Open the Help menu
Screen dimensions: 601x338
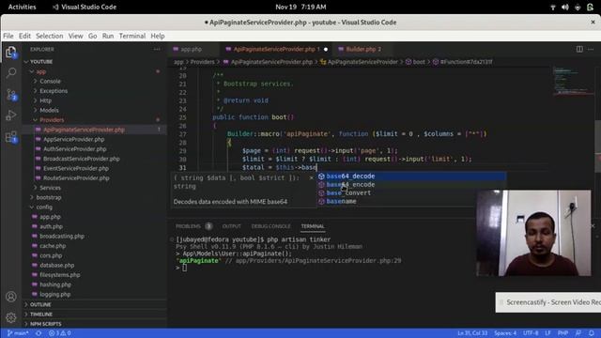tap(158, 36)
